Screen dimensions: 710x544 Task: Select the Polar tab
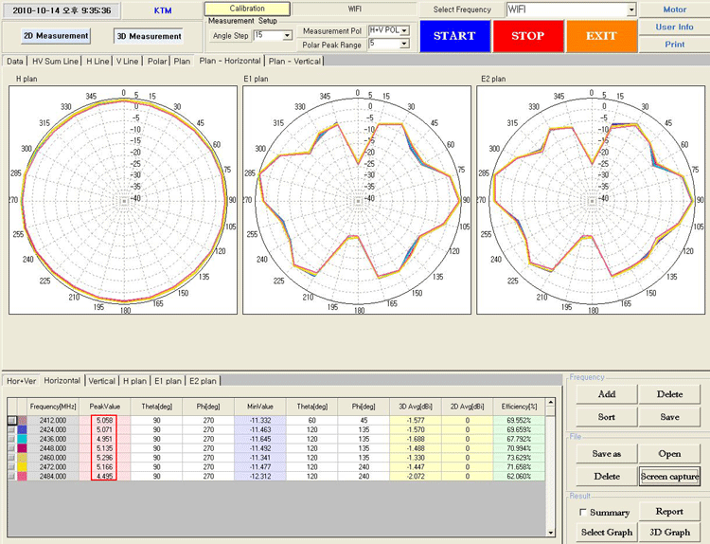pyautogui.click(x=157, y=62)
